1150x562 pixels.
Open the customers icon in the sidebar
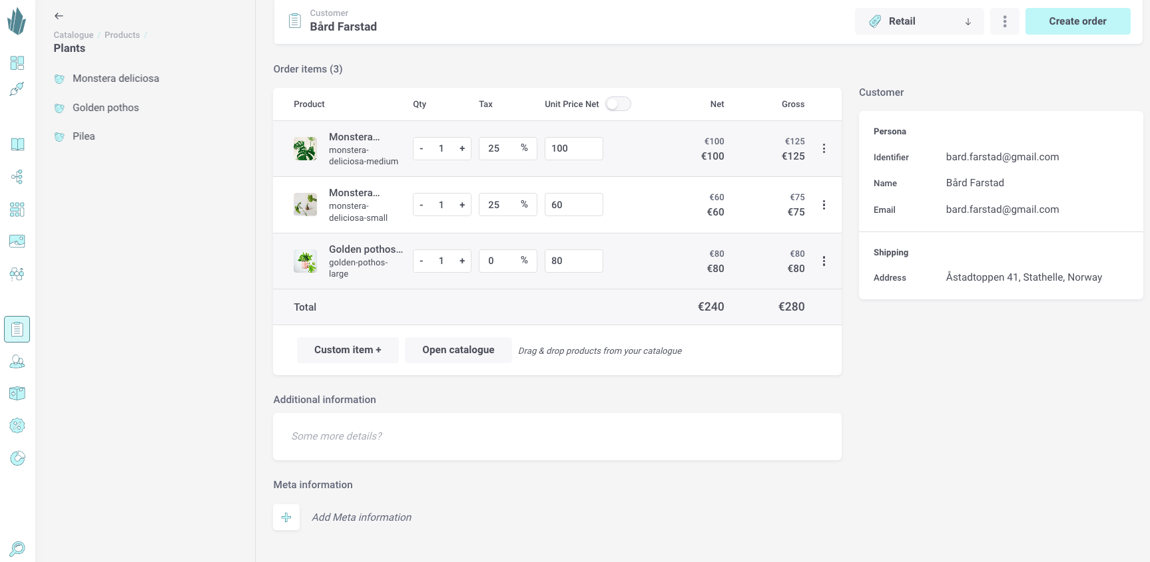[17, 362]
